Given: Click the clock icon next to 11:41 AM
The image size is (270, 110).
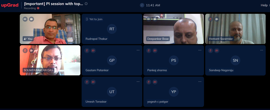Looking at the screenshot, I should click(142, 5).
